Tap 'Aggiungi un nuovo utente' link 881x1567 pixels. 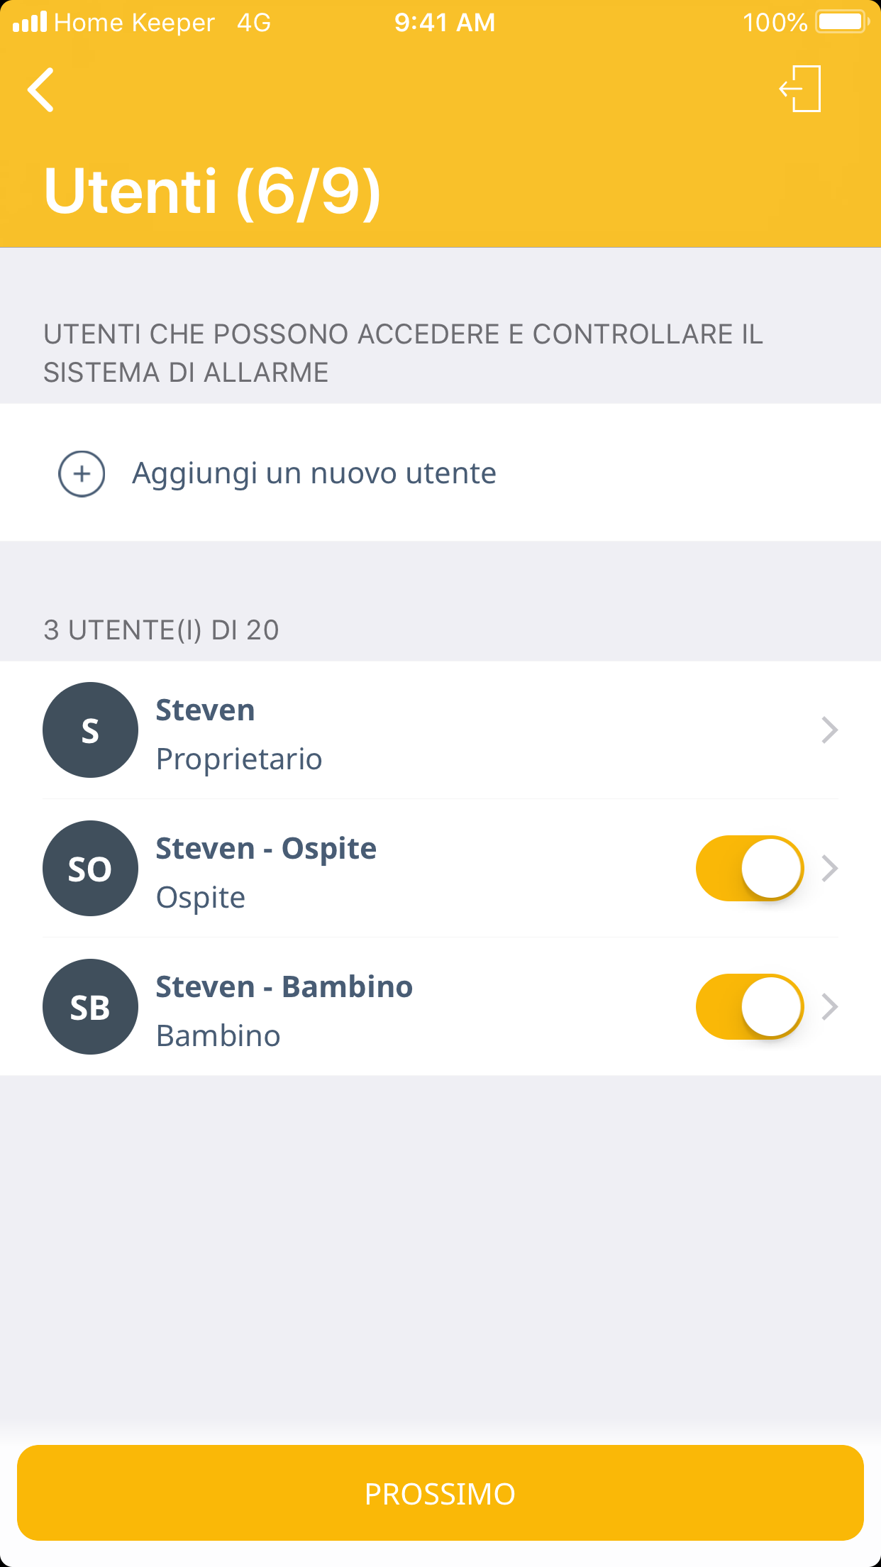[x=314, y=473]
